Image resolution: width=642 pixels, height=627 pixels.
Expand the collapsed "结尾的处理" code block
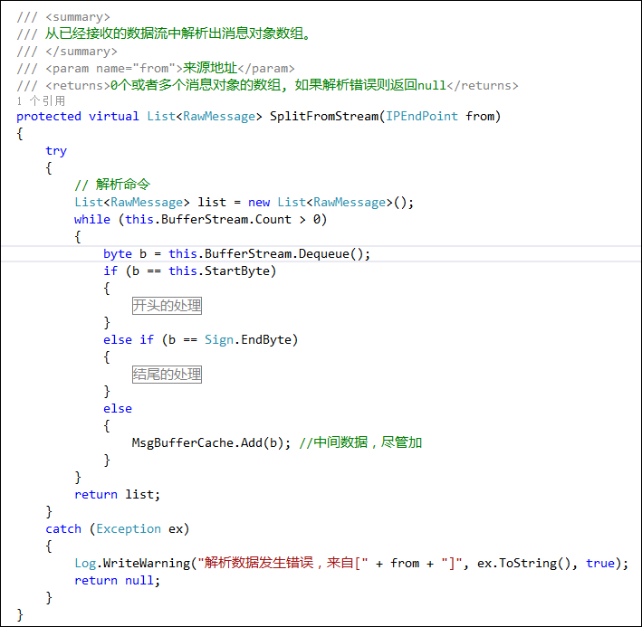(167, 375)
